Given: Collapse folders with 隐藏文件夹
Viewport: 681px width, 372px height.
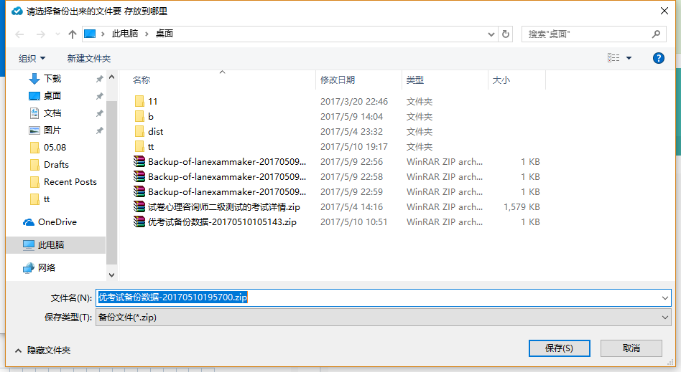Looking at the screenshot, I should (x=42, y=350).
